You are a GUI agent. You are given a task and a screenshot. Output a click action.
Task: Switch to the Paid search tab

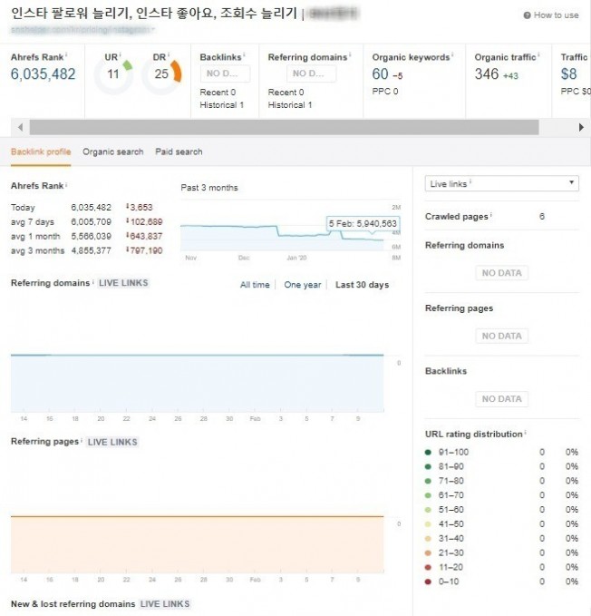coord(179,152)
